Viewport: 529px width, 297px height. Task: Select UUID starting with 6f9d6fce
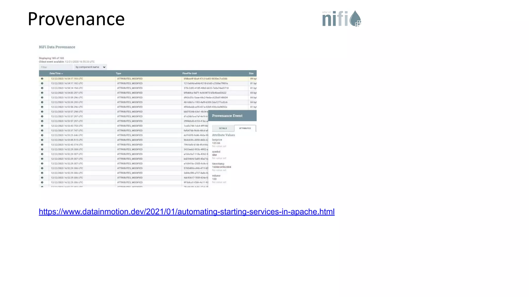click(205, 93)
